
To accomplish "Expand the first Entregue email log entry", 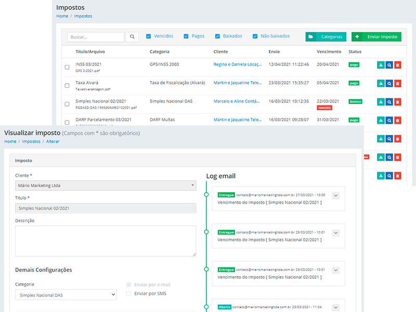I will pos(335,196).
